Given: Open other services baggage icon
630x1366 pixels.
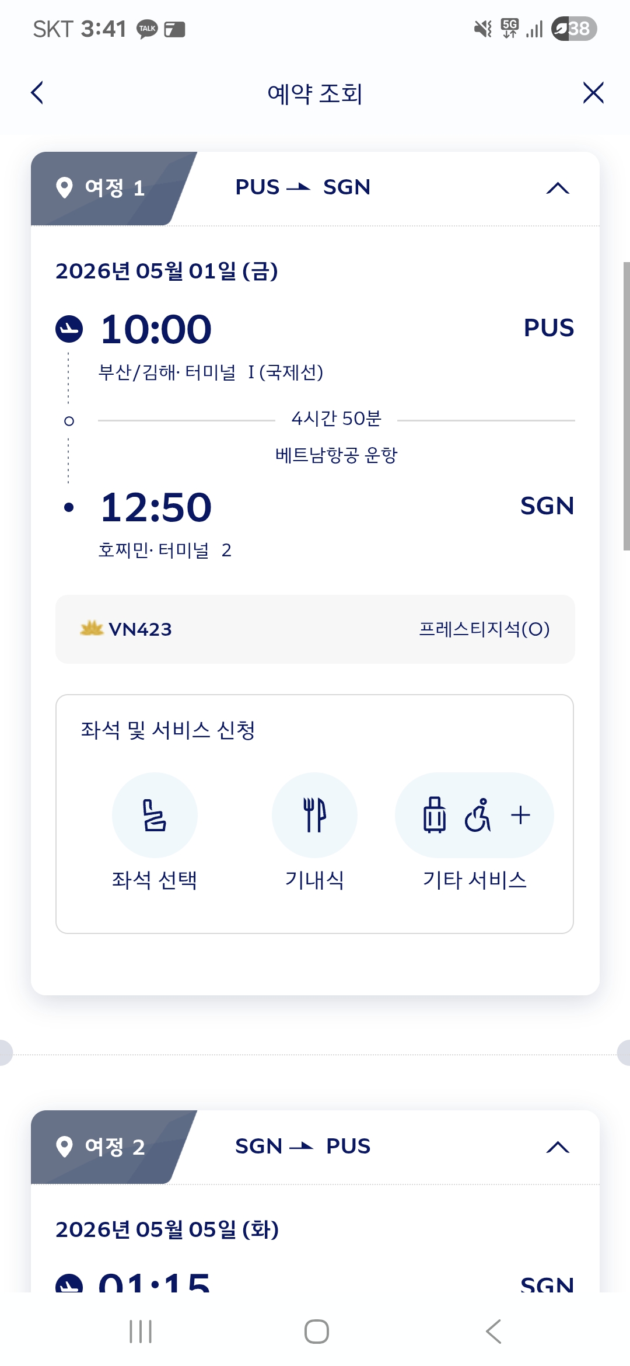Looking at the screenshot, I should 435,815.
